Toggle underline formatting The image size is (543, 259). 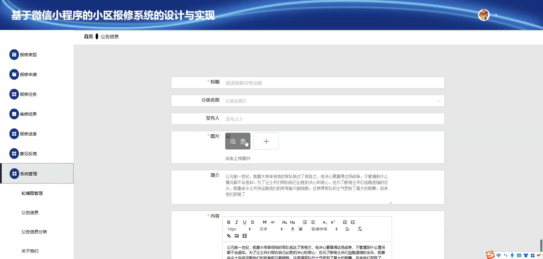pos(245,222)
